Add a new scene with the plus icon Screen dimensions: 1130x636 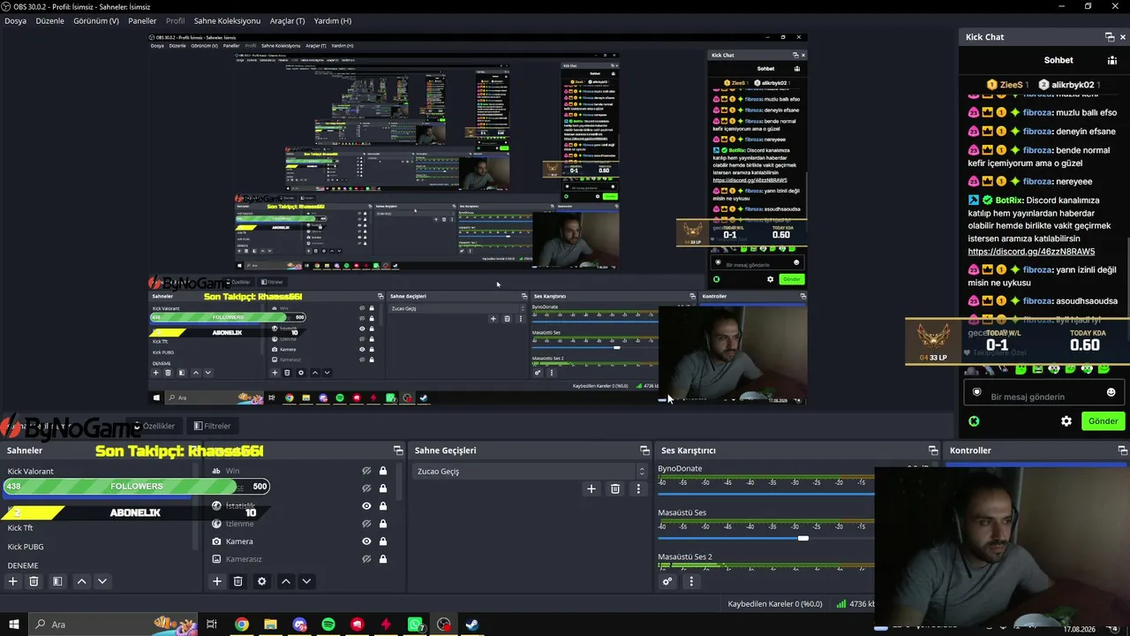(x=12, y=581)
